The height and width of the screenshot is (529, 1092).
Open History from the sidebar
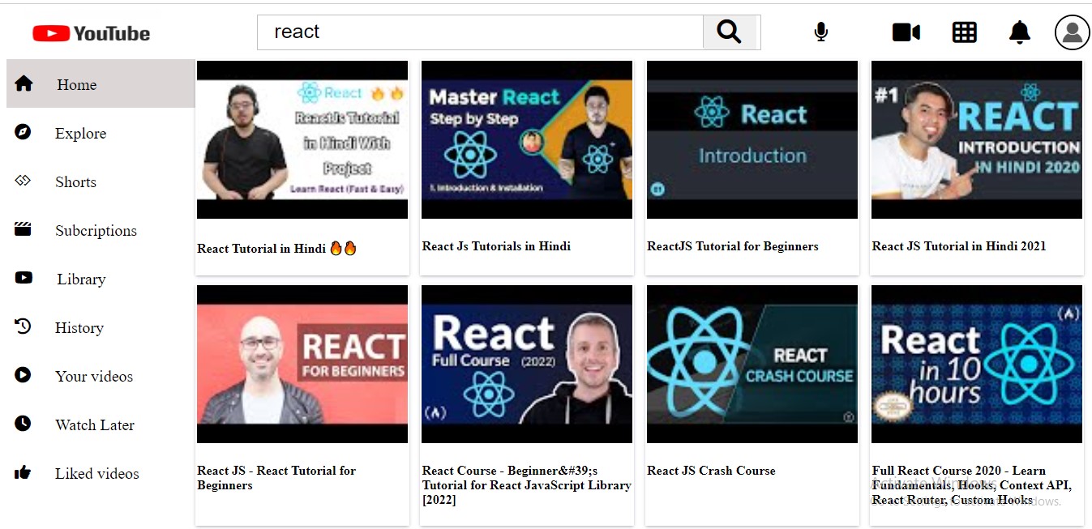coord(79,328)
